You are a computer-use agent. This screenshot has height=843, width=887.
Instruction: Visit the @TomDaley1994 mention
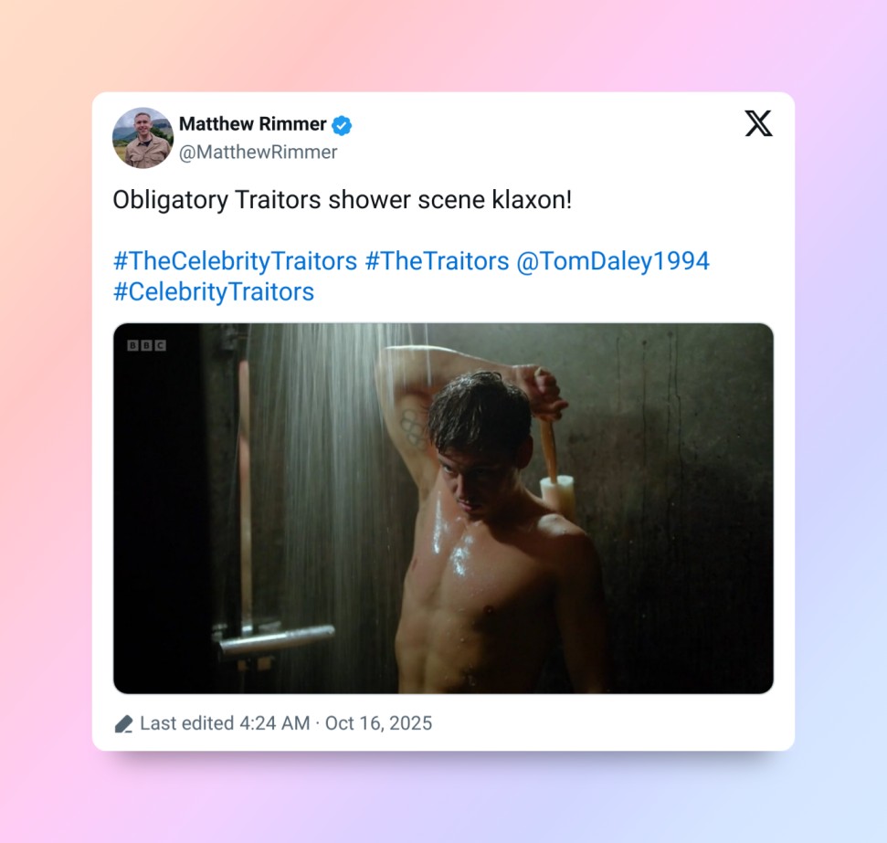[613, 261]
